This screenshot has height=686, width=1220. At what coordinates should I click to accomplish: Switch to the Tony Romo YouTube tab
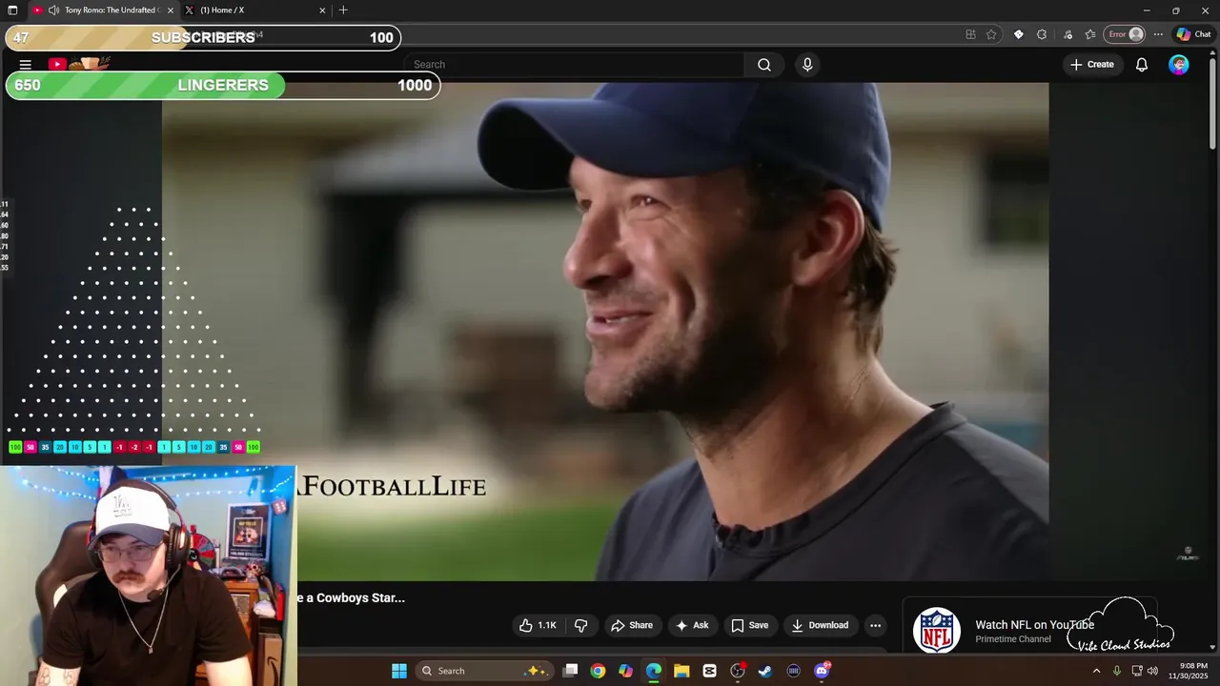[103, 10]
